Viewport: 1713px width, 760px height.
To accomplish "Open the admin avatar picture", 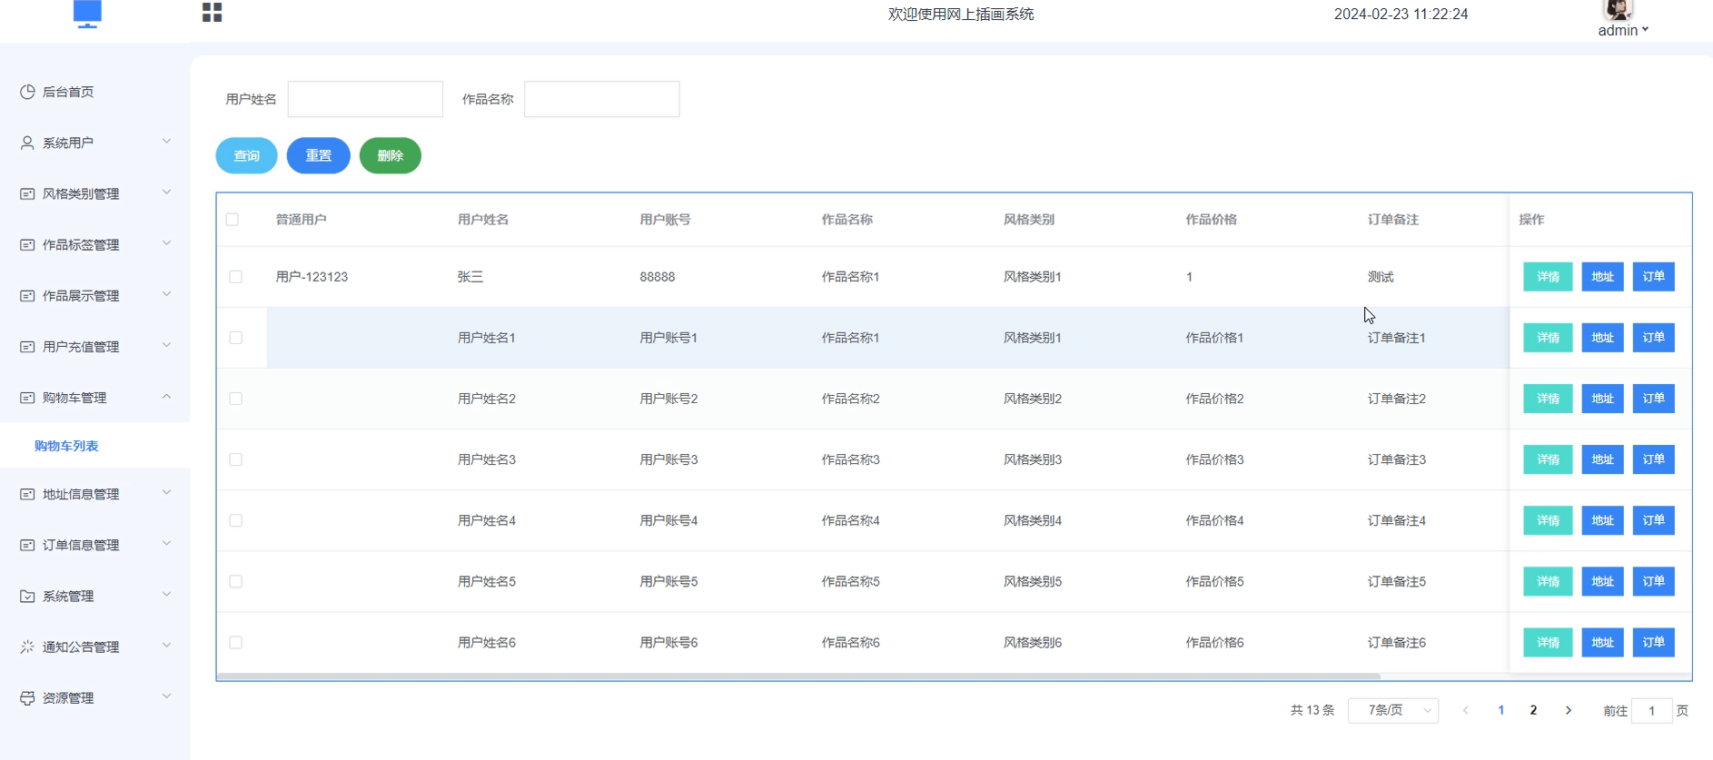I will [1618, 10].
